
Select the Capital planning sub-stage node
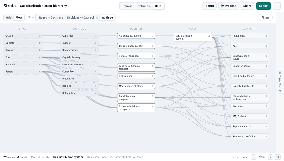pos(79,57)
